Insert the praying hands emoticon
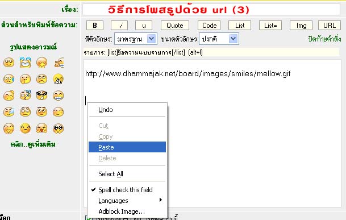This screenshot has width=346, height=220. [x=59, y=79]
